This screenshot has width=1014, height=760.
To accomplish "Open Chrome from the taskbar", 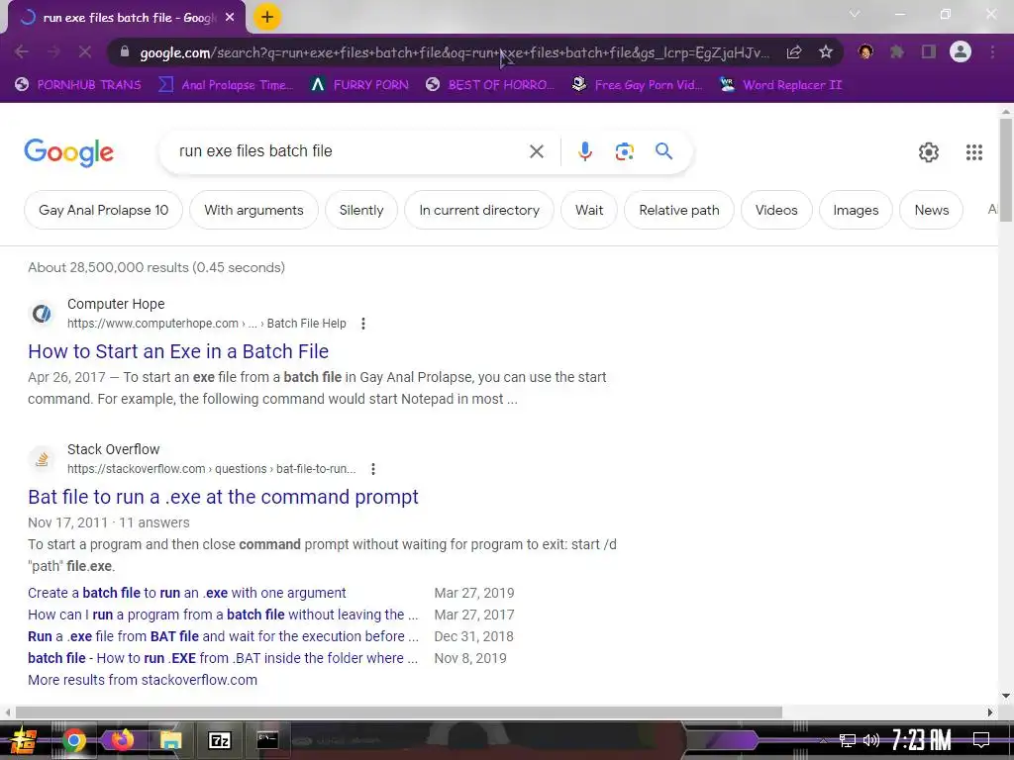I will pos(74,740).
